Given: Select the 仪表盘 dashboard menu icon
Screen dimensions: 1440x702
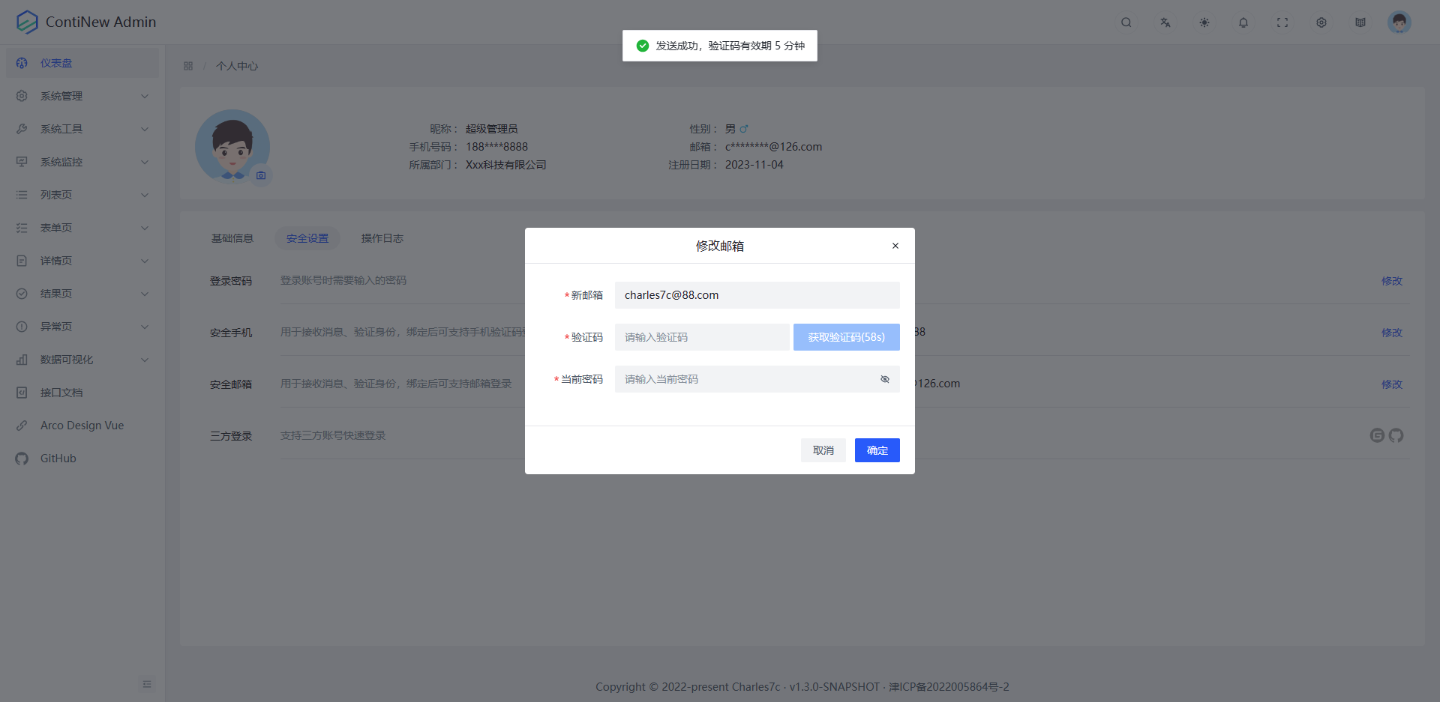Looking at the screenshot, I should pos(21,62).
